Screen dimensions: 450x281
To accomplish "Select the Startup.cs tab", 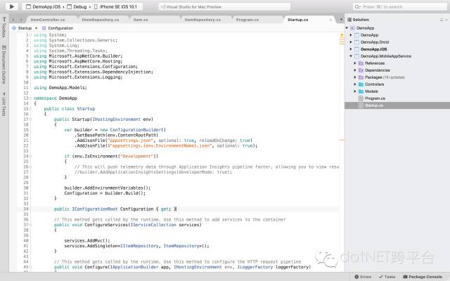I will (x=298, y=20).
